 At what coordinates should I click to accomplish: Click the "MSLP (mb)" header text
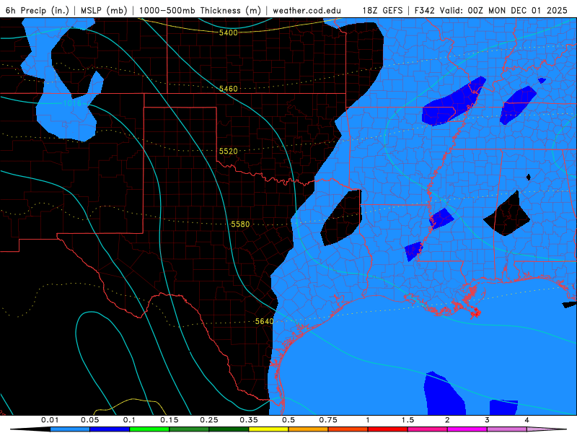[x=104, y=10]
